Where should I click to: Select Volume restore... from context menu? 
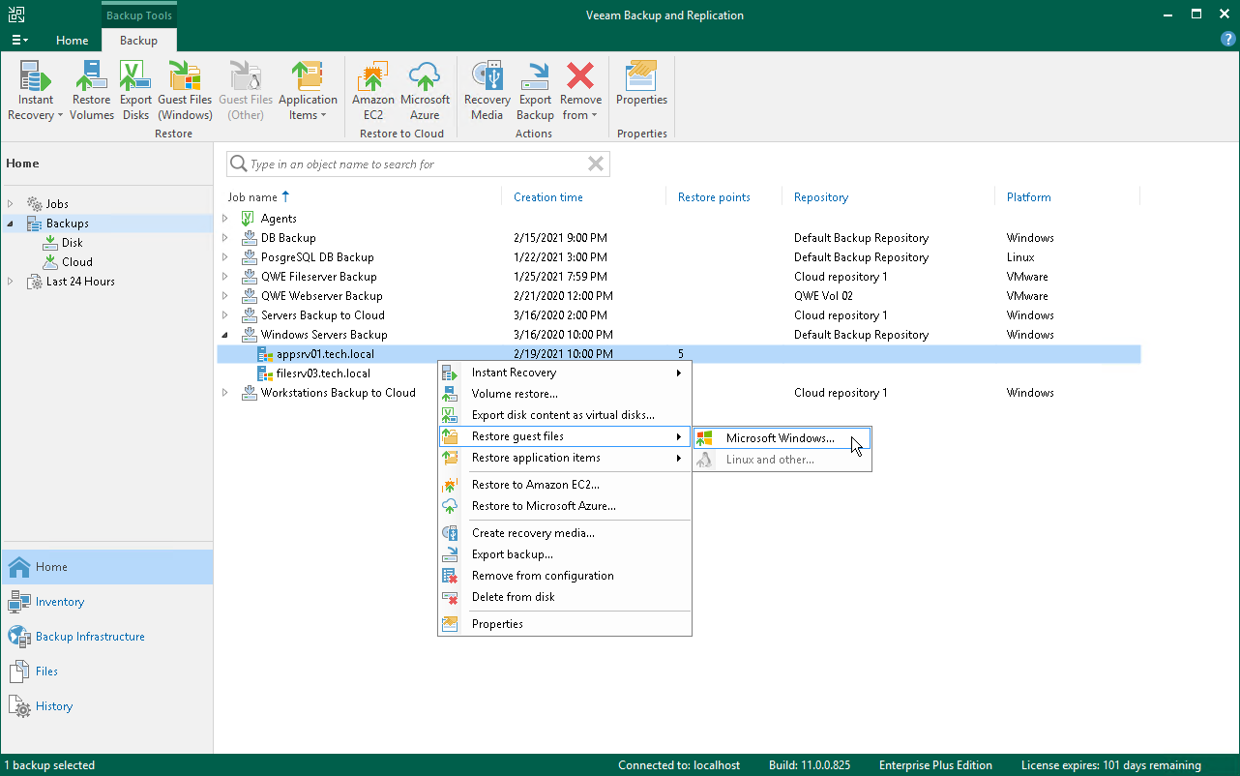(x=515, y=394)
